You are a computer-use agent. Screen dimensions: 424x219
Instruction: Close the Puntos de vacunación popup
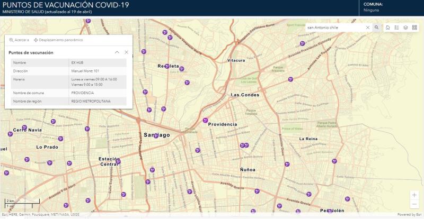[x=126, y=52]
